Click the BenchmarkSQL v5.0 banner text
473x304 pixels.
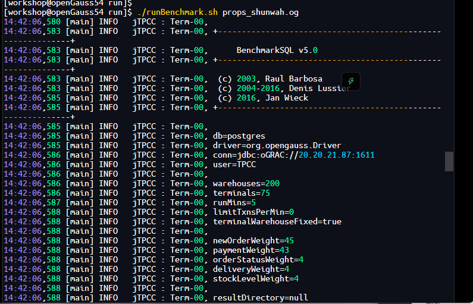click(277, 50)
